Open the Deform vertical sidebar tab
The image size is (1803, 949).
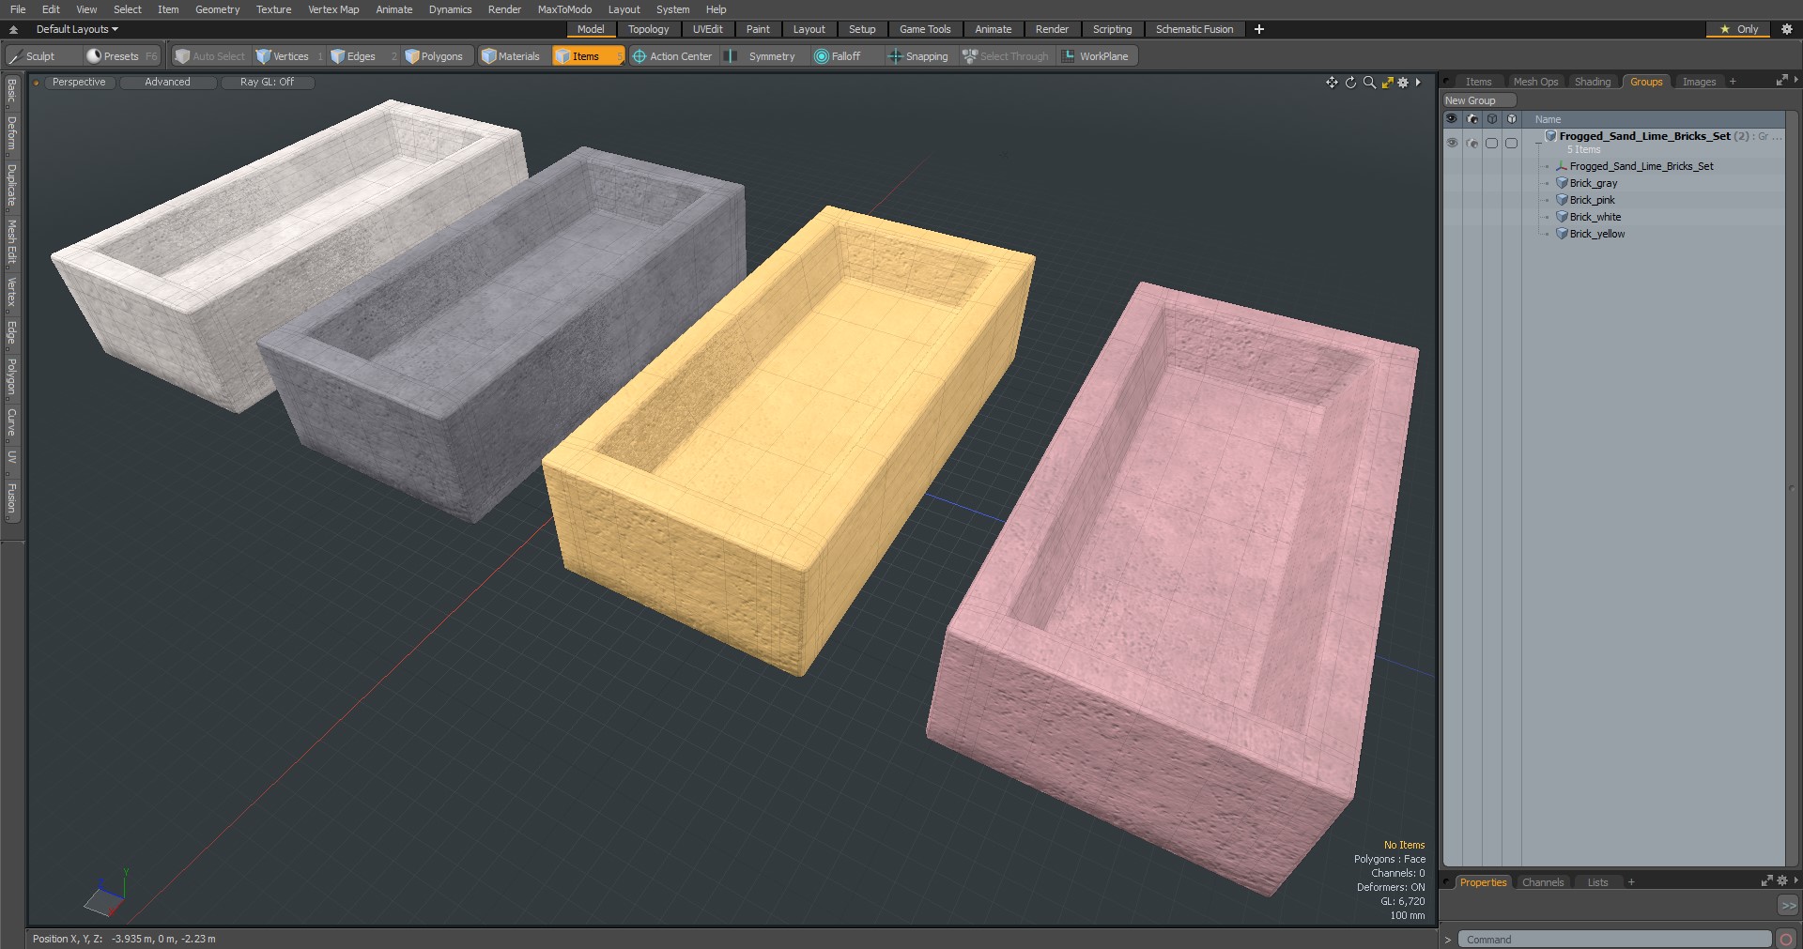pos(11,134)
